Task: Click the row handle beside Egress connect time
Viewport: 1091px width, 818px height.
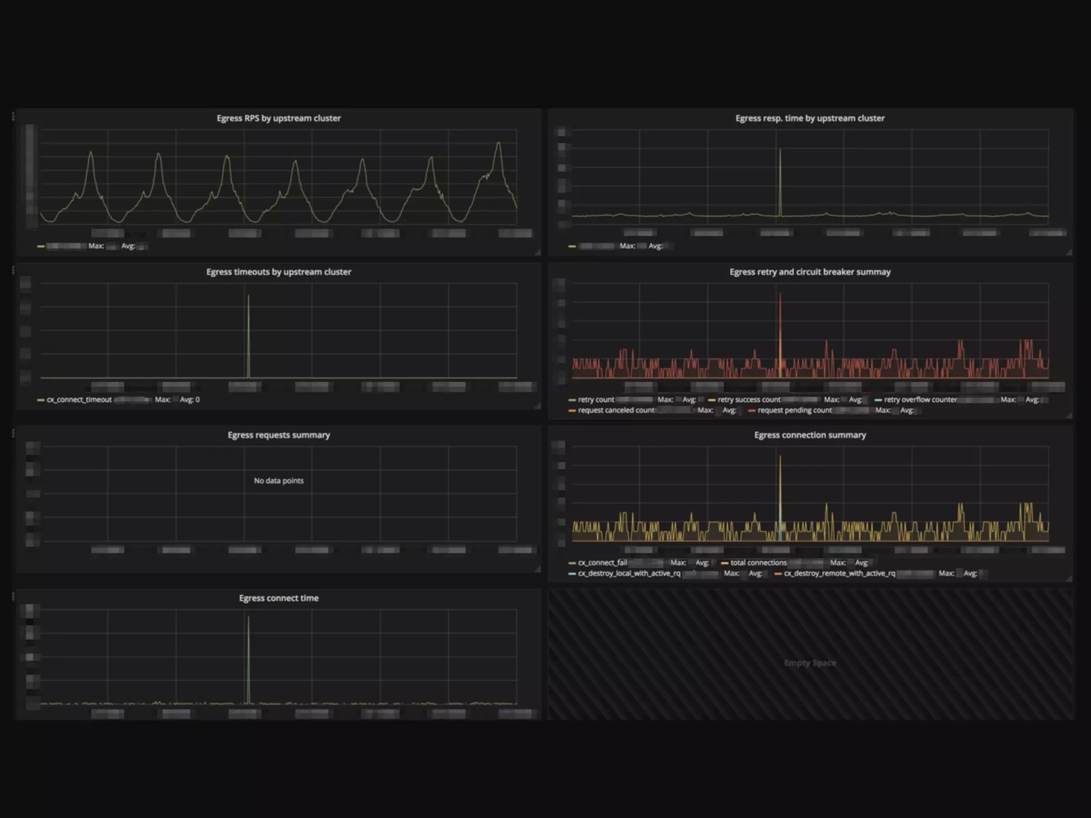Action: (13, 596)
